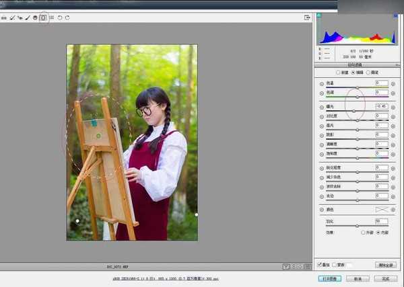This screenshot has height=287, width=404.
Task: Click the rotate clockwise icon
Action: point(68,18)
